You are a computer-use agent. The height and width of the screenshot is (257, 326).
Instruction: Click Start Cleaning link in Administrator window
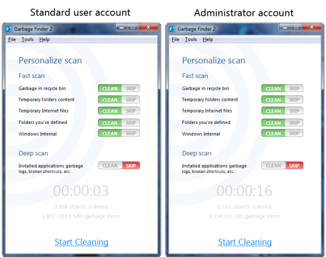(x=245, y=242)
